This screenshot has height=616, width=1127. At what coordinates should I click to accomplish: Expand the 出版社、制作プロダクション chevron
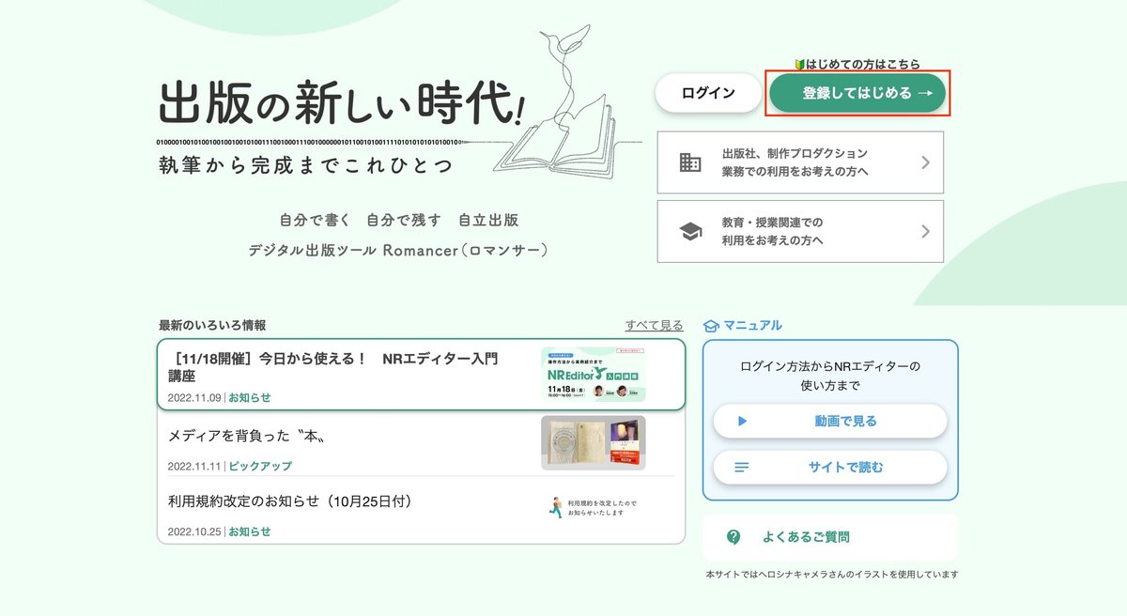(x=925, y=162)
